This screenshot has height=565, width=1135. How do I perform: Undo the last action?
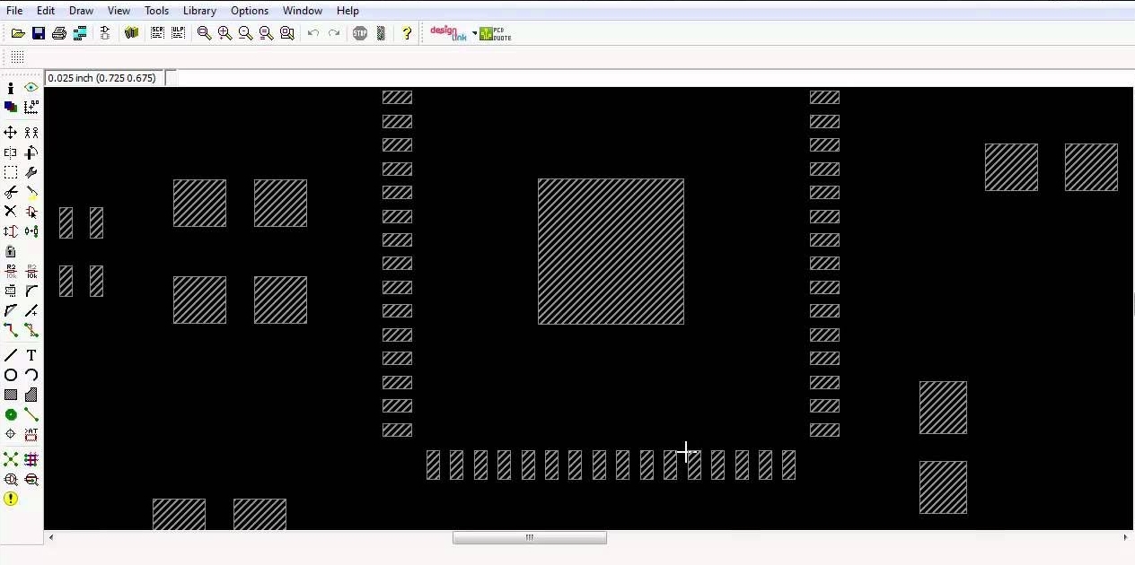point(312,33)
